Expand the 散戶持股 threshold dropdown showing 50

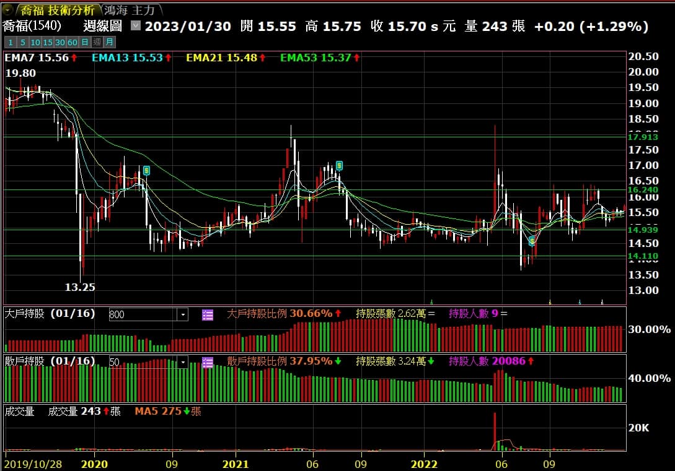tap(183, 362)
